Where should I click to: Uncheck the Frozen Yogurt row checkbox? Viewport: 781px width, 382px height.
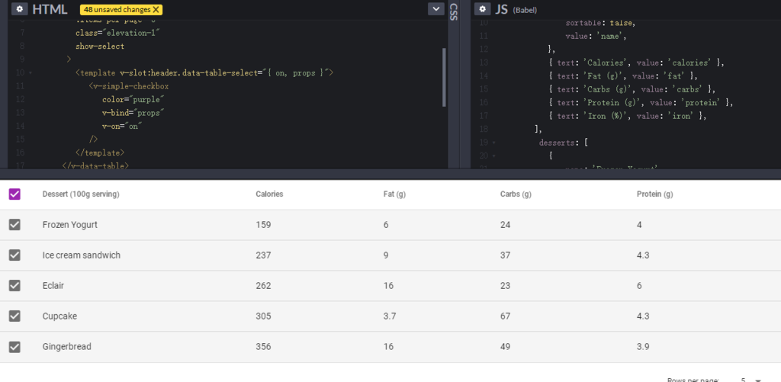pos(14,225)
